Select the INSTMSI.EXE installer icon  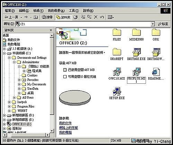pyautogui.click(x=136, y=52)
